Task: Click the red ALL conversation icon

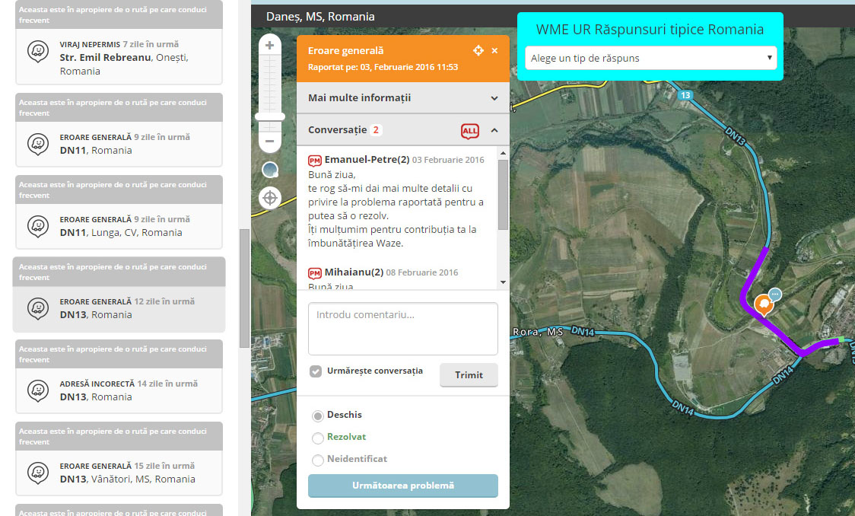Action: click(x=470, y=131)
